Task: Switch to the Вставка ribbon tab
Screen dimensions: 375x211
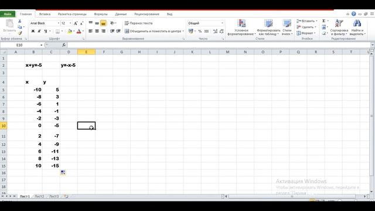Action: (x=45, y=14)
